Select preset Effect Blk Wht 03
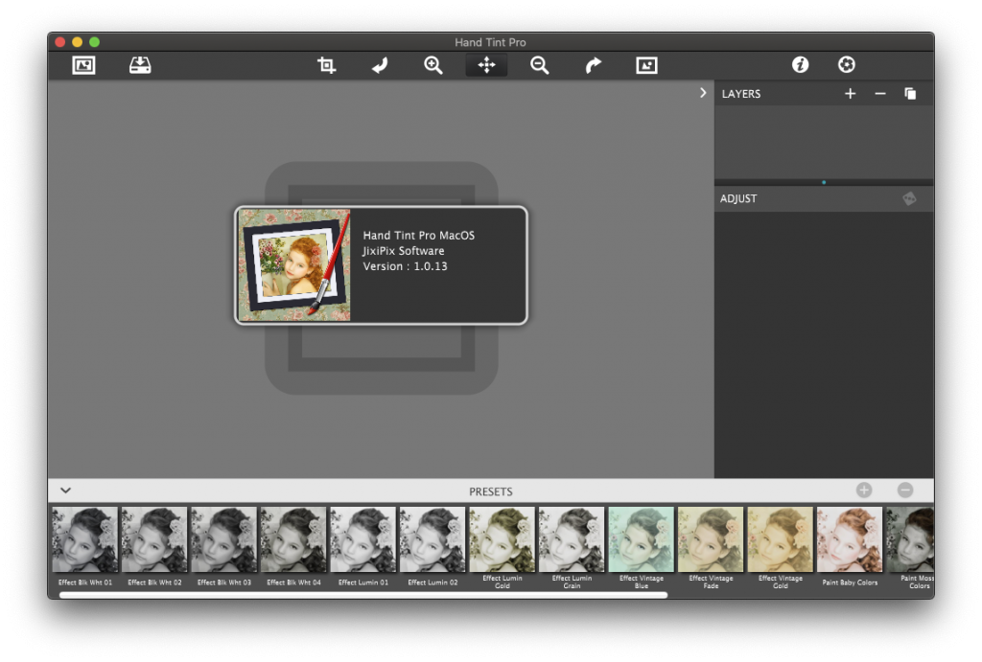This screenshot has width=982, height=662. click(x=224, y=546)
